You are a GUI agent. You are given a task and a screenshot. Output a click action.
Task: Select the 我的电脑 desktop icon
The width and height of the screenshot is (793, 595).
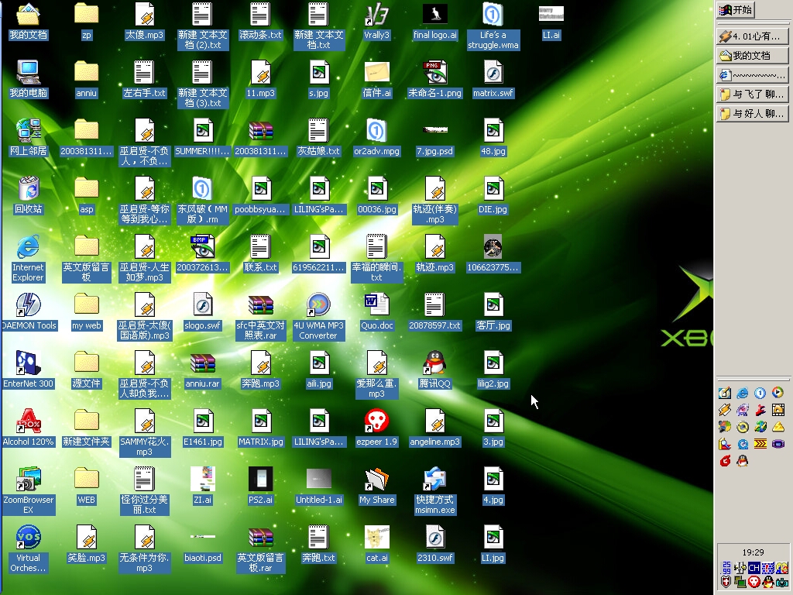click(29, 79)
